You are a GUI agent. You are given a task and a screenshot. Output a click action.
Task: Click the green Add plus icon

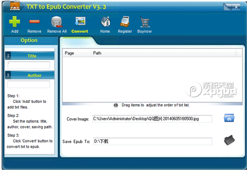14,22
